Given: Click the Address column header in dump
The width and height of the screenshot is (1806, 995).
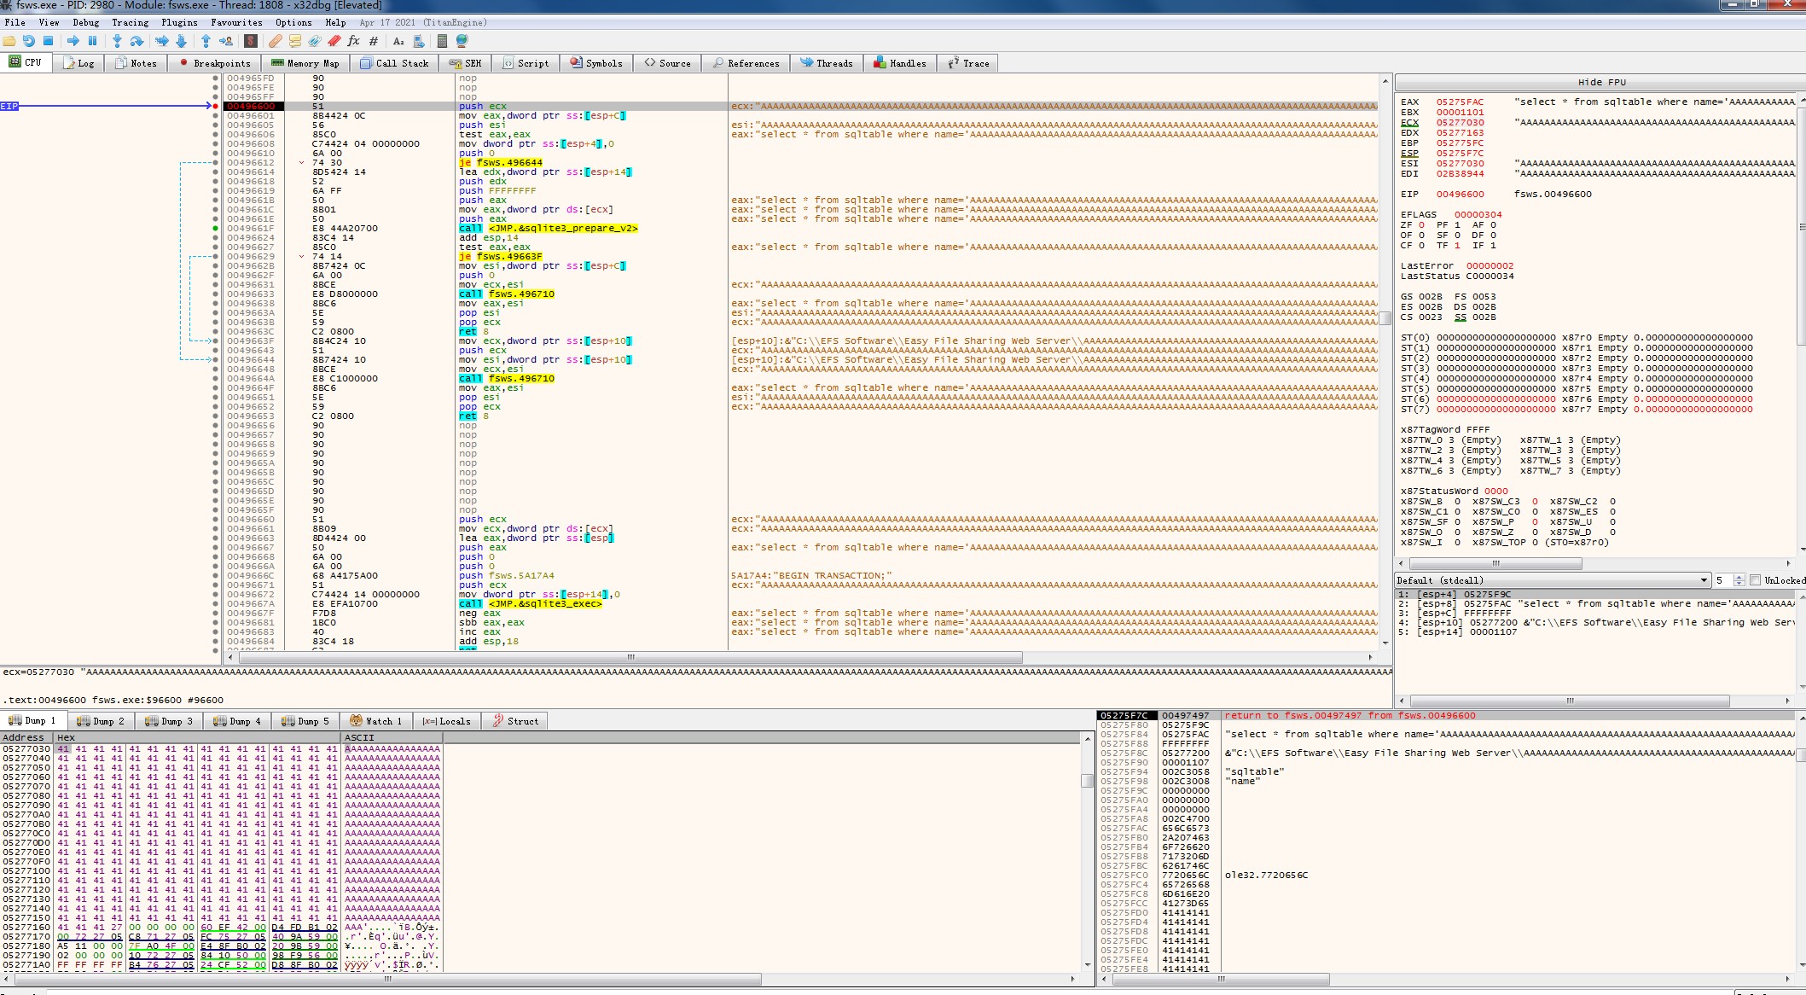Looking at the screenshot, I should (x=26, y=737).
